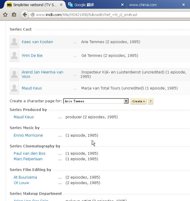Click the Series Cinematography by heading
The image size is (190, 201).
tap(35, 146)
